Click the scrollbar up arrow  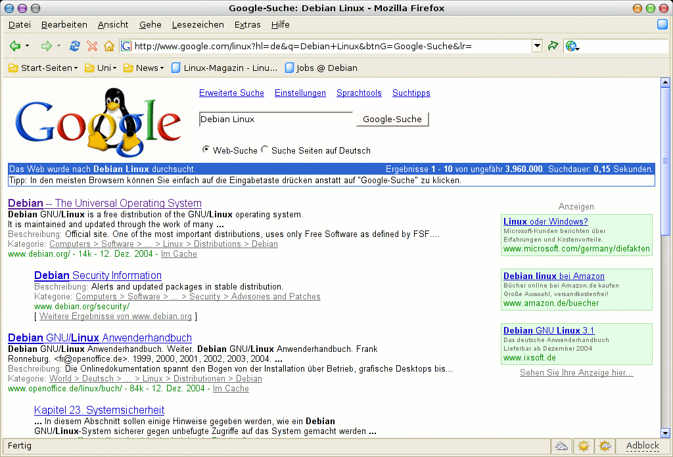[x=665, y=82]
